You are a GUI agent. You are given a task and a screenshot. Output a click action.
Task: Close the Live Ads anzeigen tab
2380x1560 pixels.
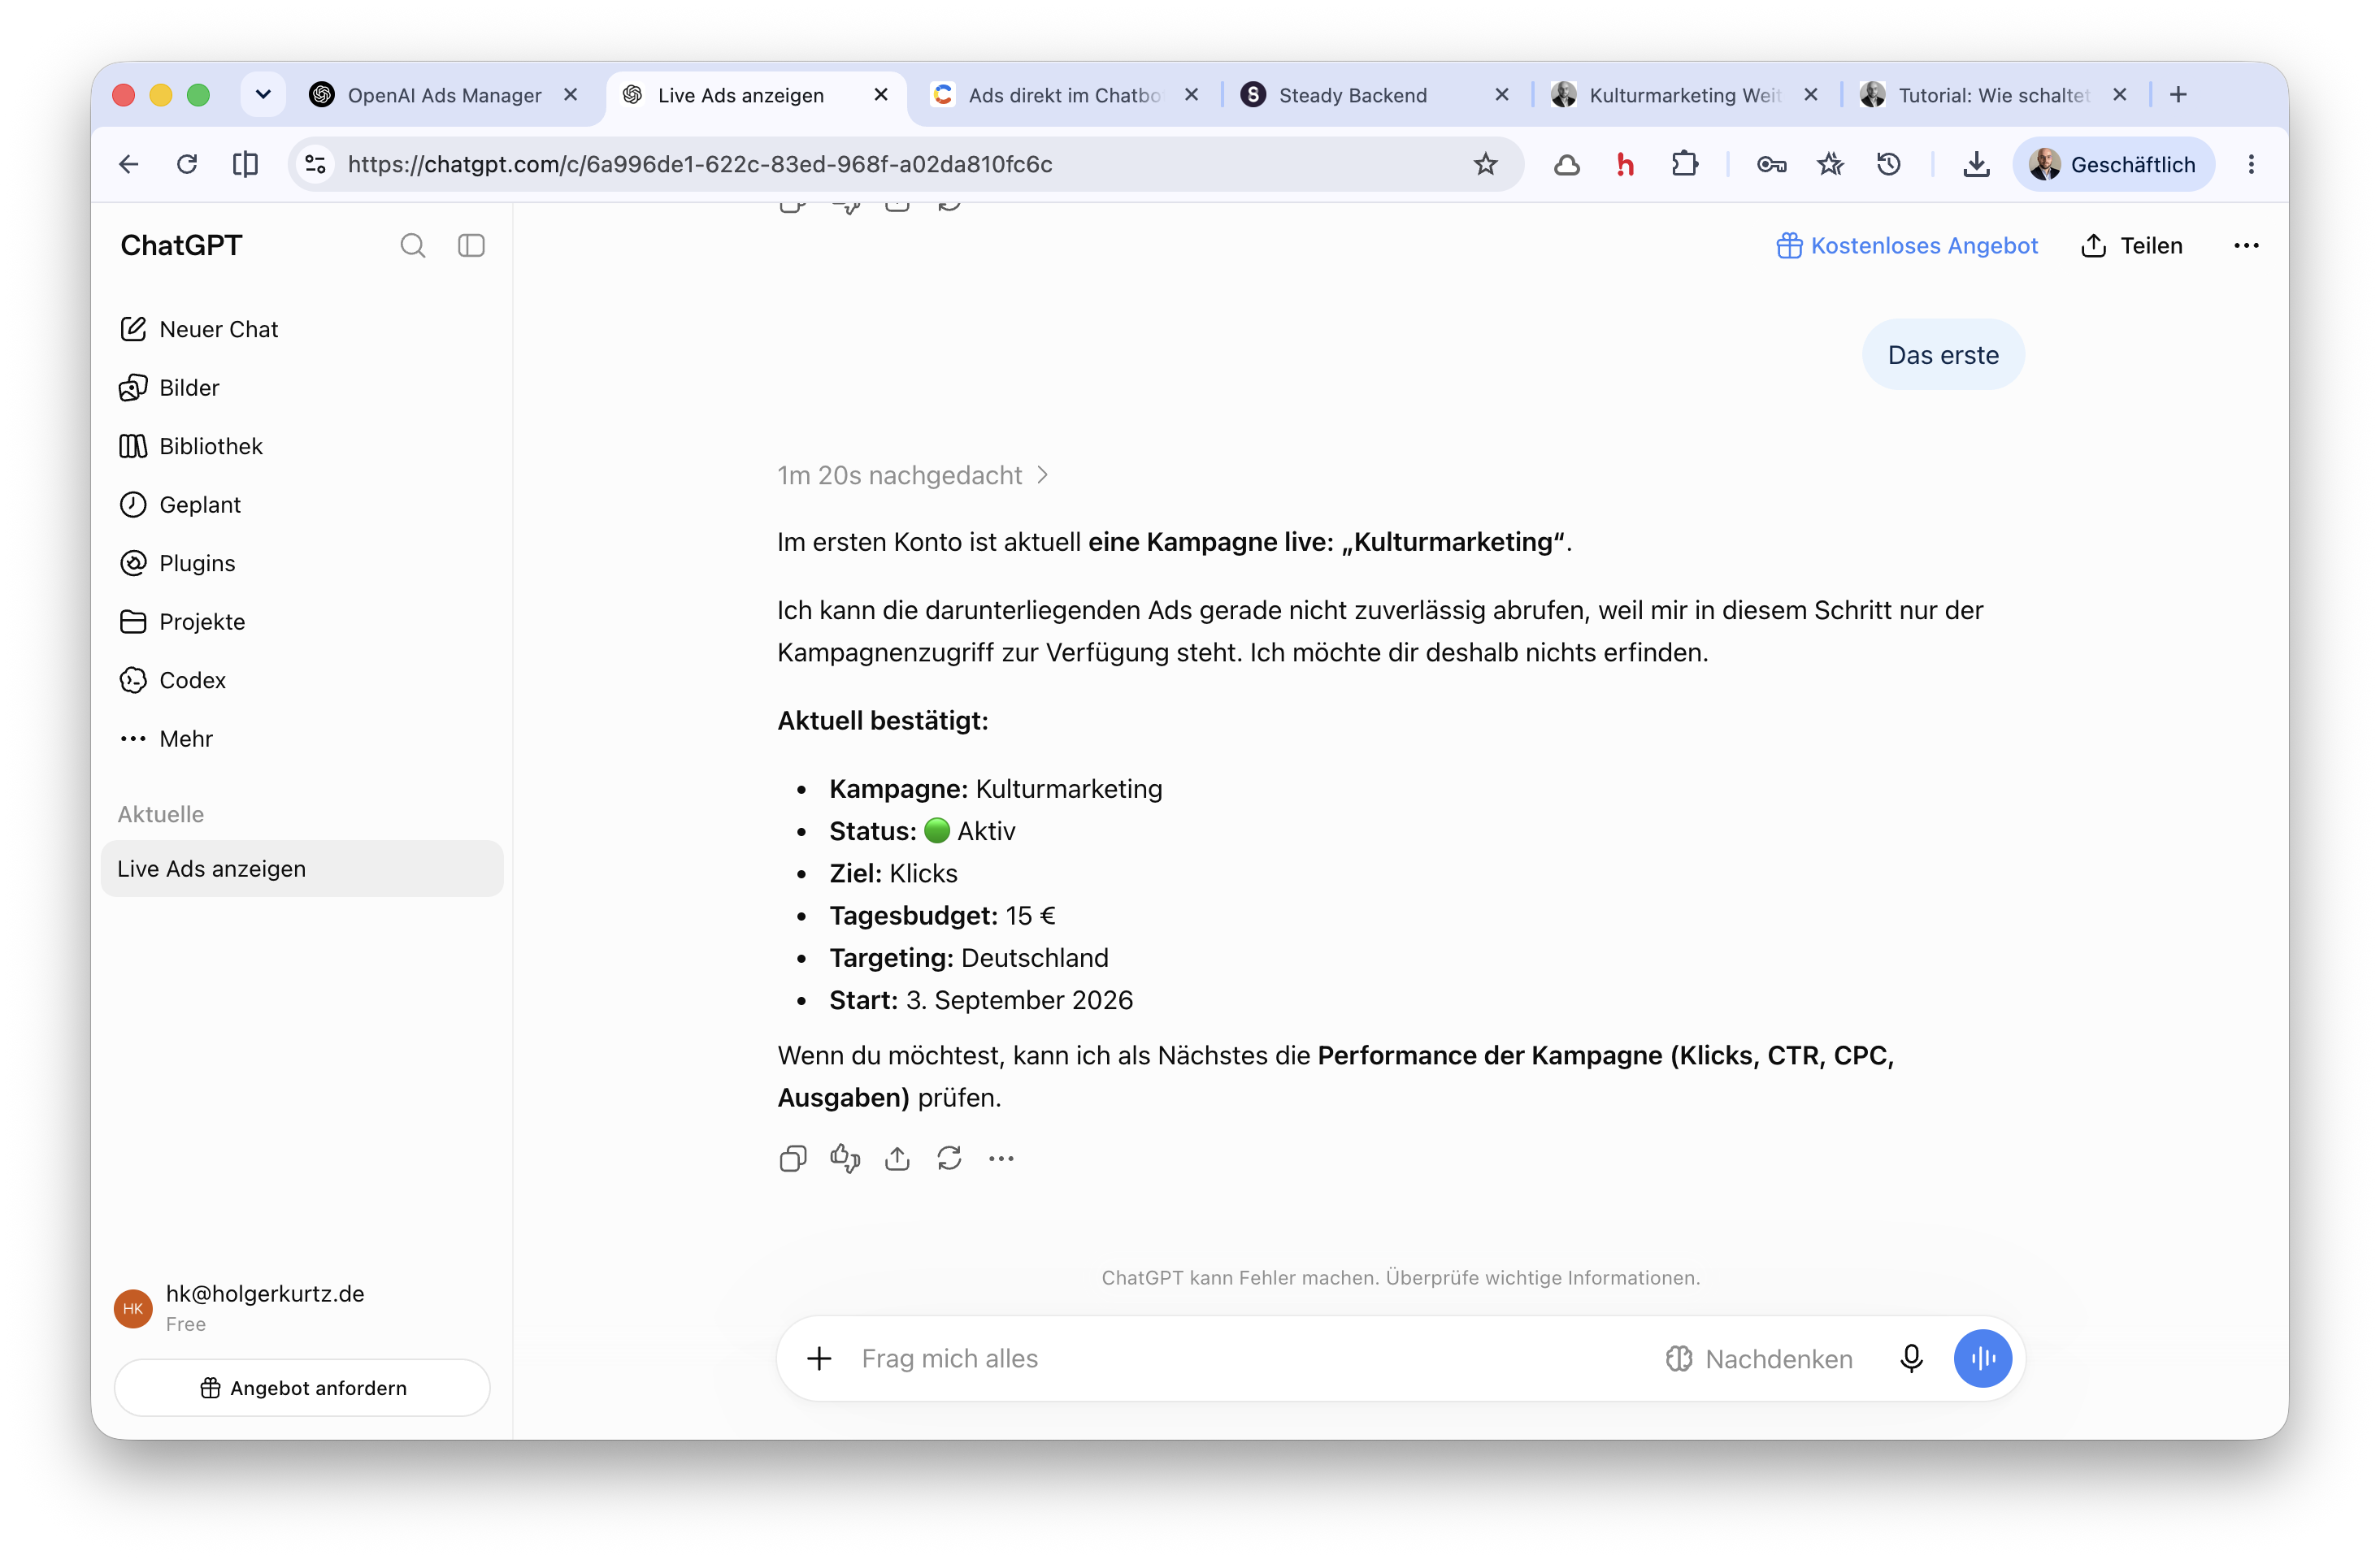[881, 95]
